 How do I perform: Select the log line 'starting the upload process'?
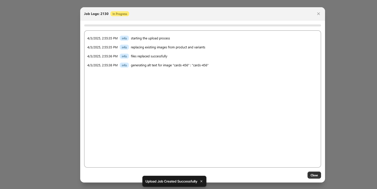150,38
